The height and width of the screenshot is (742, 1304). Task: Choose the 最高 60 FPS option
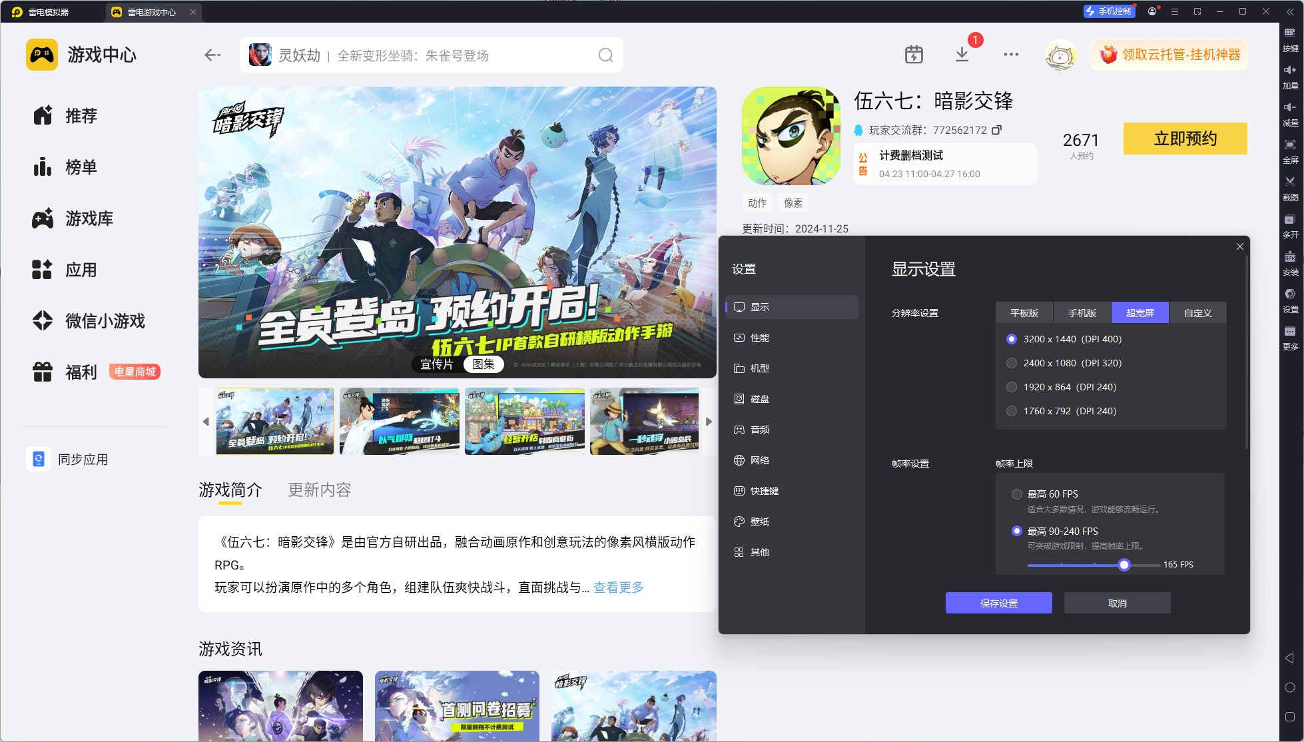point(1017,494)
